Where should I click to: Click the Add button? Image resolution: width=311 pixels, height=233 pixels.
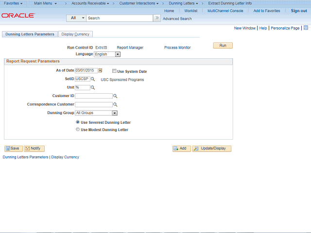click(x=181, y=149)
